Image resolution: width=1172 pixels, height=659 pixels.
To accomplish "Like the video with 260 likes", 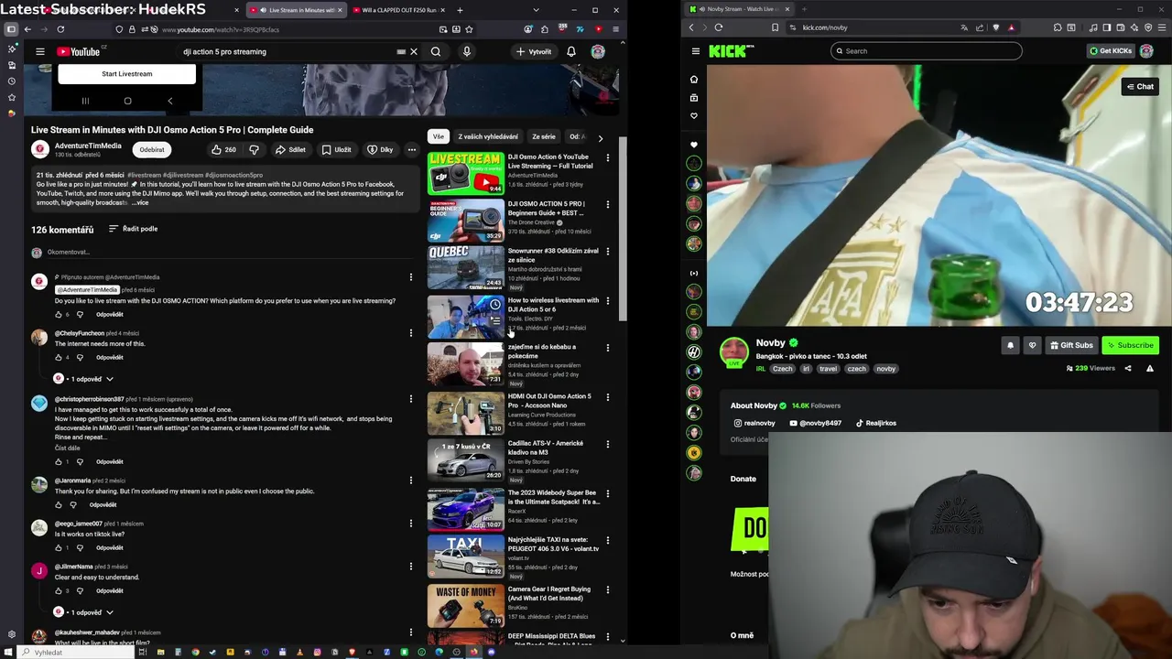I will 223,149.
